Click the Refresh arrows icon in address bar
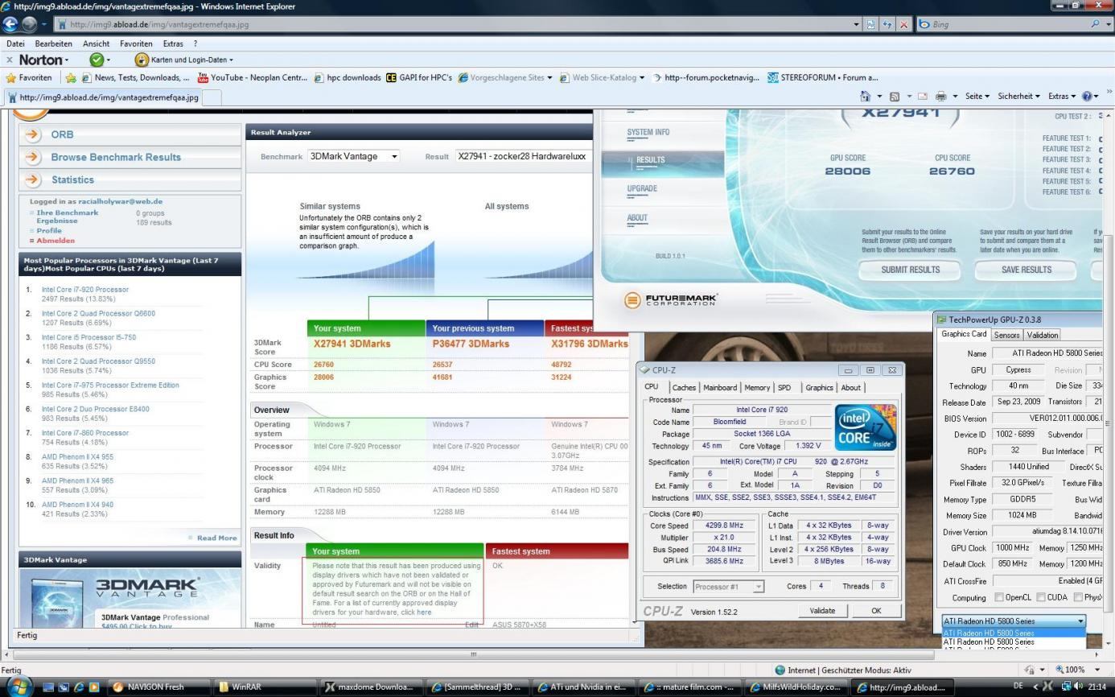1115x697 pixels. (x=889, y=24)
